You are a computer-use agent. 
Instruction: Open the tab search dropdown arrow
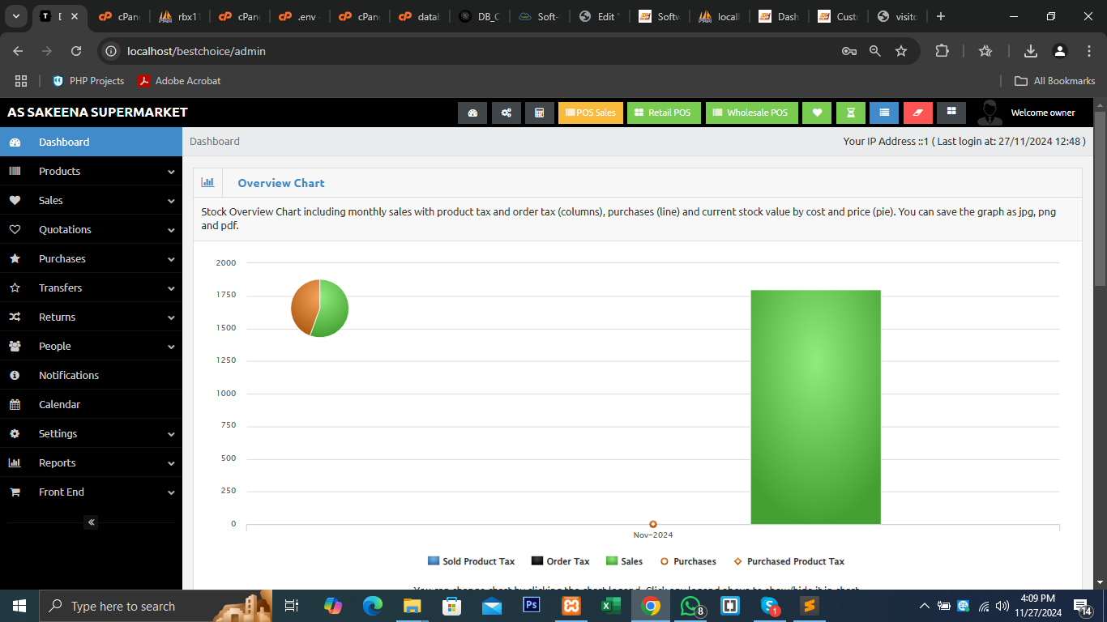(15, 16)
